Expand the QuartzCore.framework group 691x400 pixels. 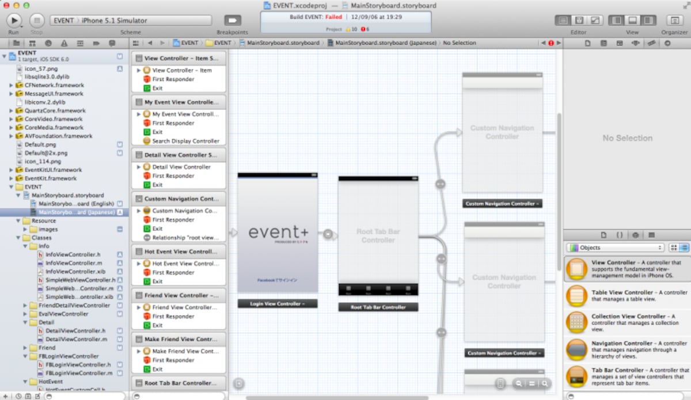[x=11, y=111]
